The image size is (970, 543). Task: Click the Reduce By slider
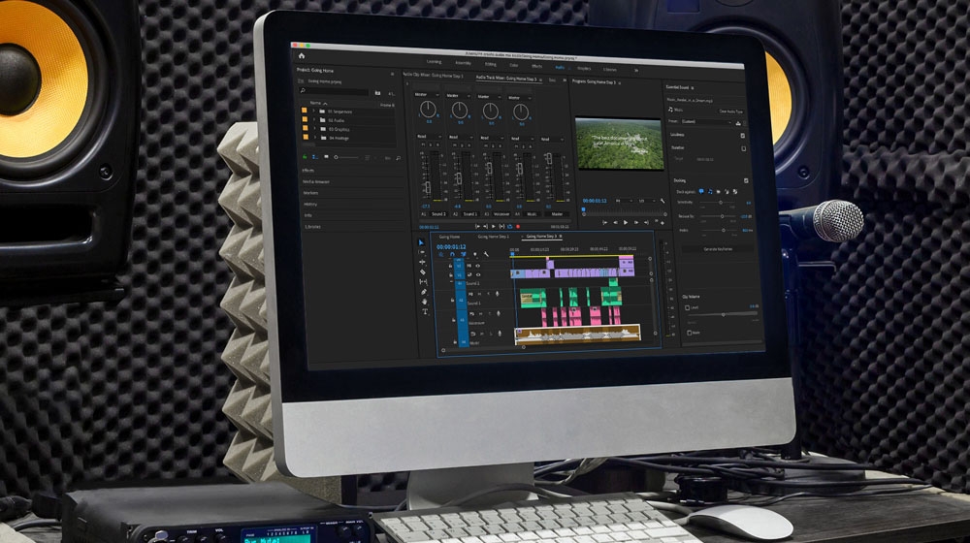(x=721, y=216)
